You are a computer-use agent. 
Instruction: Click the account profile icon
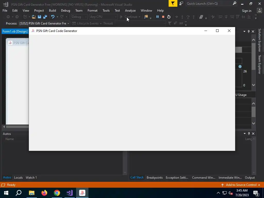coord(259,10)
